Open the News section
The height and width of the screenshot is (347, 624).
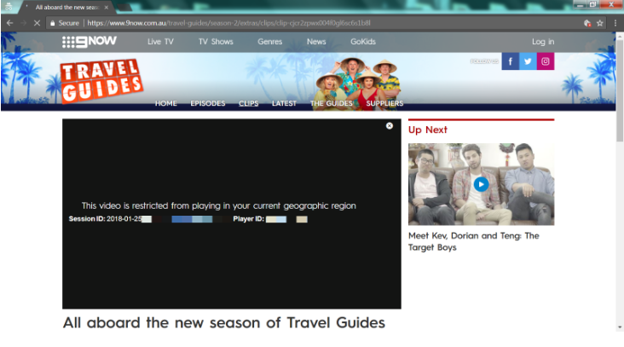point(316,42)
